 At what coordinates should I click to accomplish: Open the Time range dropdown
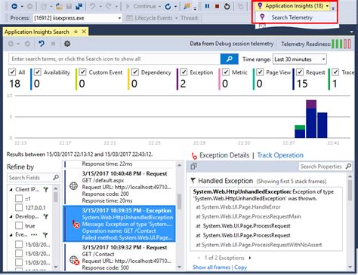pos(300,60)
